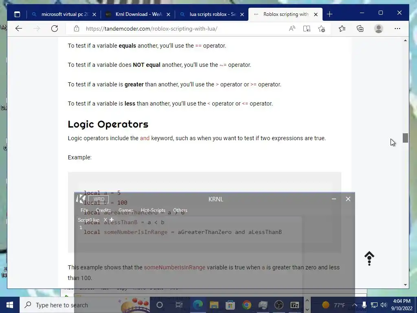The width and height of the screenshot is (417, 313).
Task: Open 7-Zip from the taskbar
Action: 295,305
